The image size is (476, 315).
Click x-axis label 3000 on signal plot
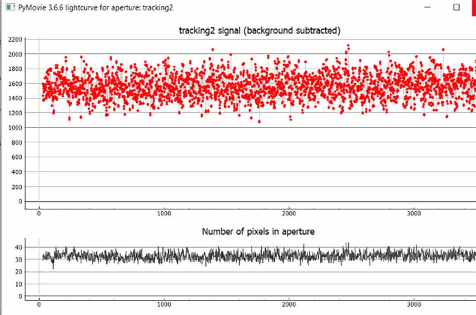coord(414,214)
